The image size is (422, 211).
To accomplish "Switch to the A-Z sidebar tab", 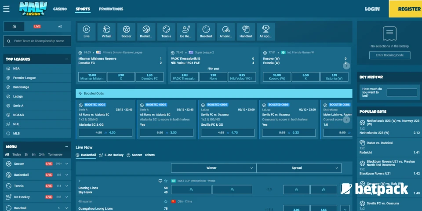I will pyautogui.click(x=60, y=26).
